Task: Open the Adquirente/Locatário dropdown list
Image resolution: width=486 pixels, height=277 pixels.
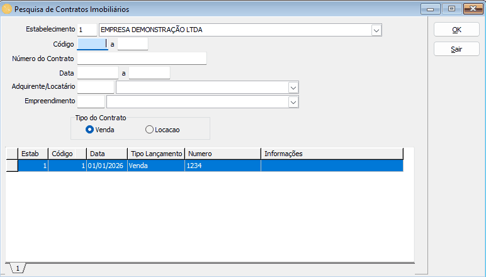Action: pos(293,88)
